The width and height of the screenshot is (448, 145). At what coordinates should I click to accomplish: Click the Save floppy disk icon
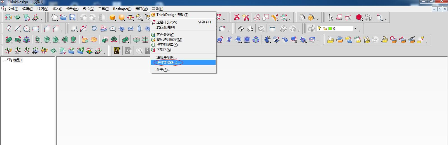point(72,18)
